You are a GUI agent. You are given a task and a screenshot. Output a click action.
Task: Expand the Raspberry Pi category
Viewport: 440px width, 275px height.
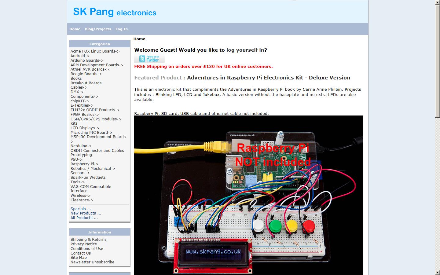click(84, 164)
